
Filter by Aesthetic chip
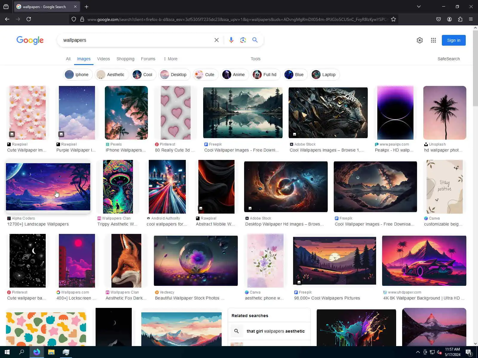pyautogui.click(x=112, y=75)
